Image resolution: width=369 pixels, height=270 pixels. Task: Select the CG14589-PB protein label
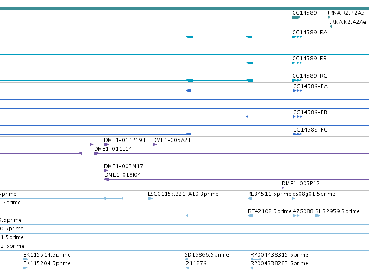pyautogui.click(x=310, y=112)
